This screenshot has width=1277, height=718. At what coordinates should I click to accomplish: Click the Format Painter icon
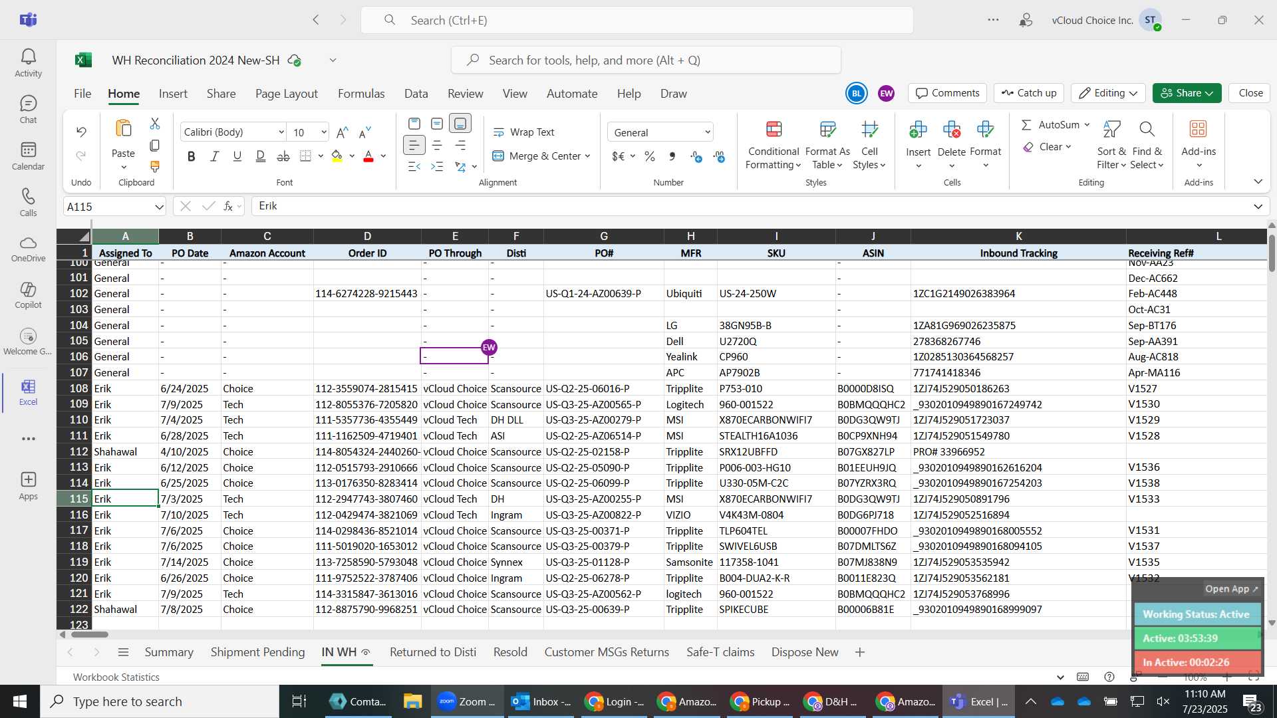click(x=155, y=166)
